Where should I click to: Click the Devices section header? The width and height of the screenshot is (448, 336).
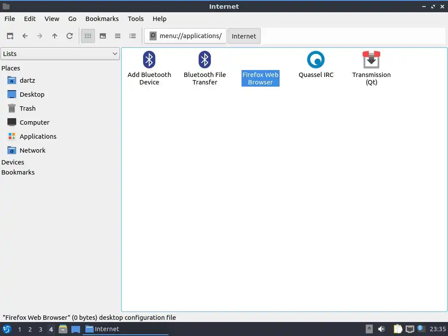click(13, 162)
